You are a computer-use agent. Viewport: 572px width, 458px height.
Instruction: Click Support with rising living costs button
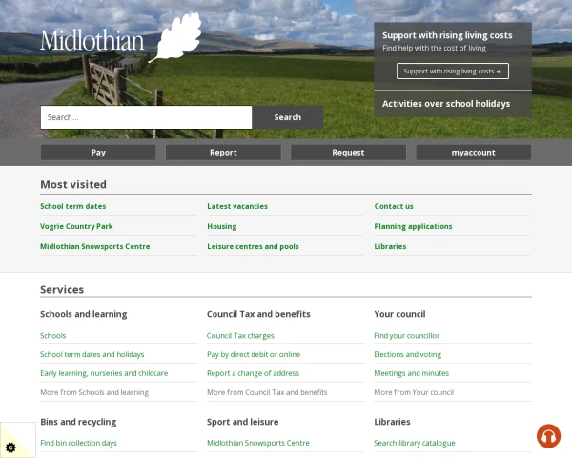452,72
